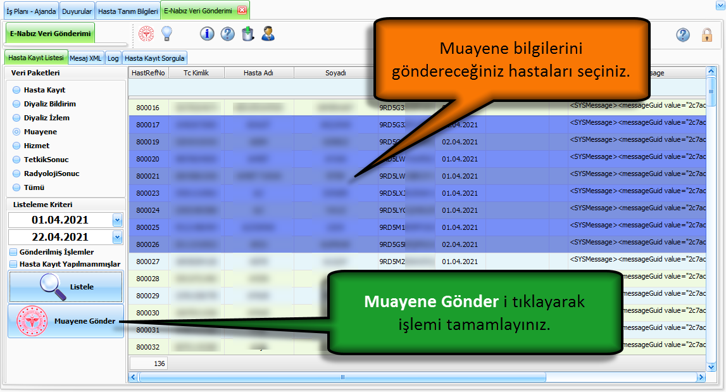Open the start date 01.04.2021 dropdown
Viewport: 726px width, 392px height.
[117, 220]
